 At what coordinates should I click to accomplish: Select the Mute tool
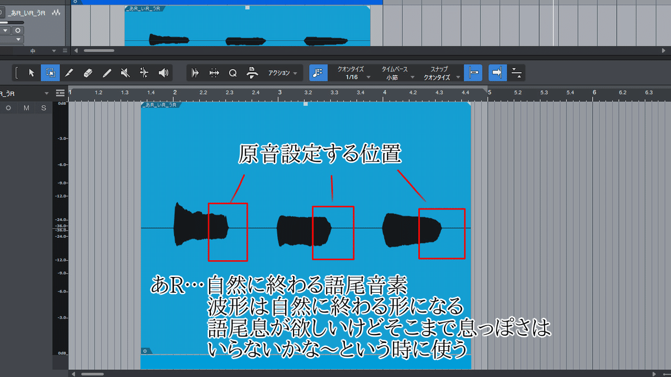125,73
